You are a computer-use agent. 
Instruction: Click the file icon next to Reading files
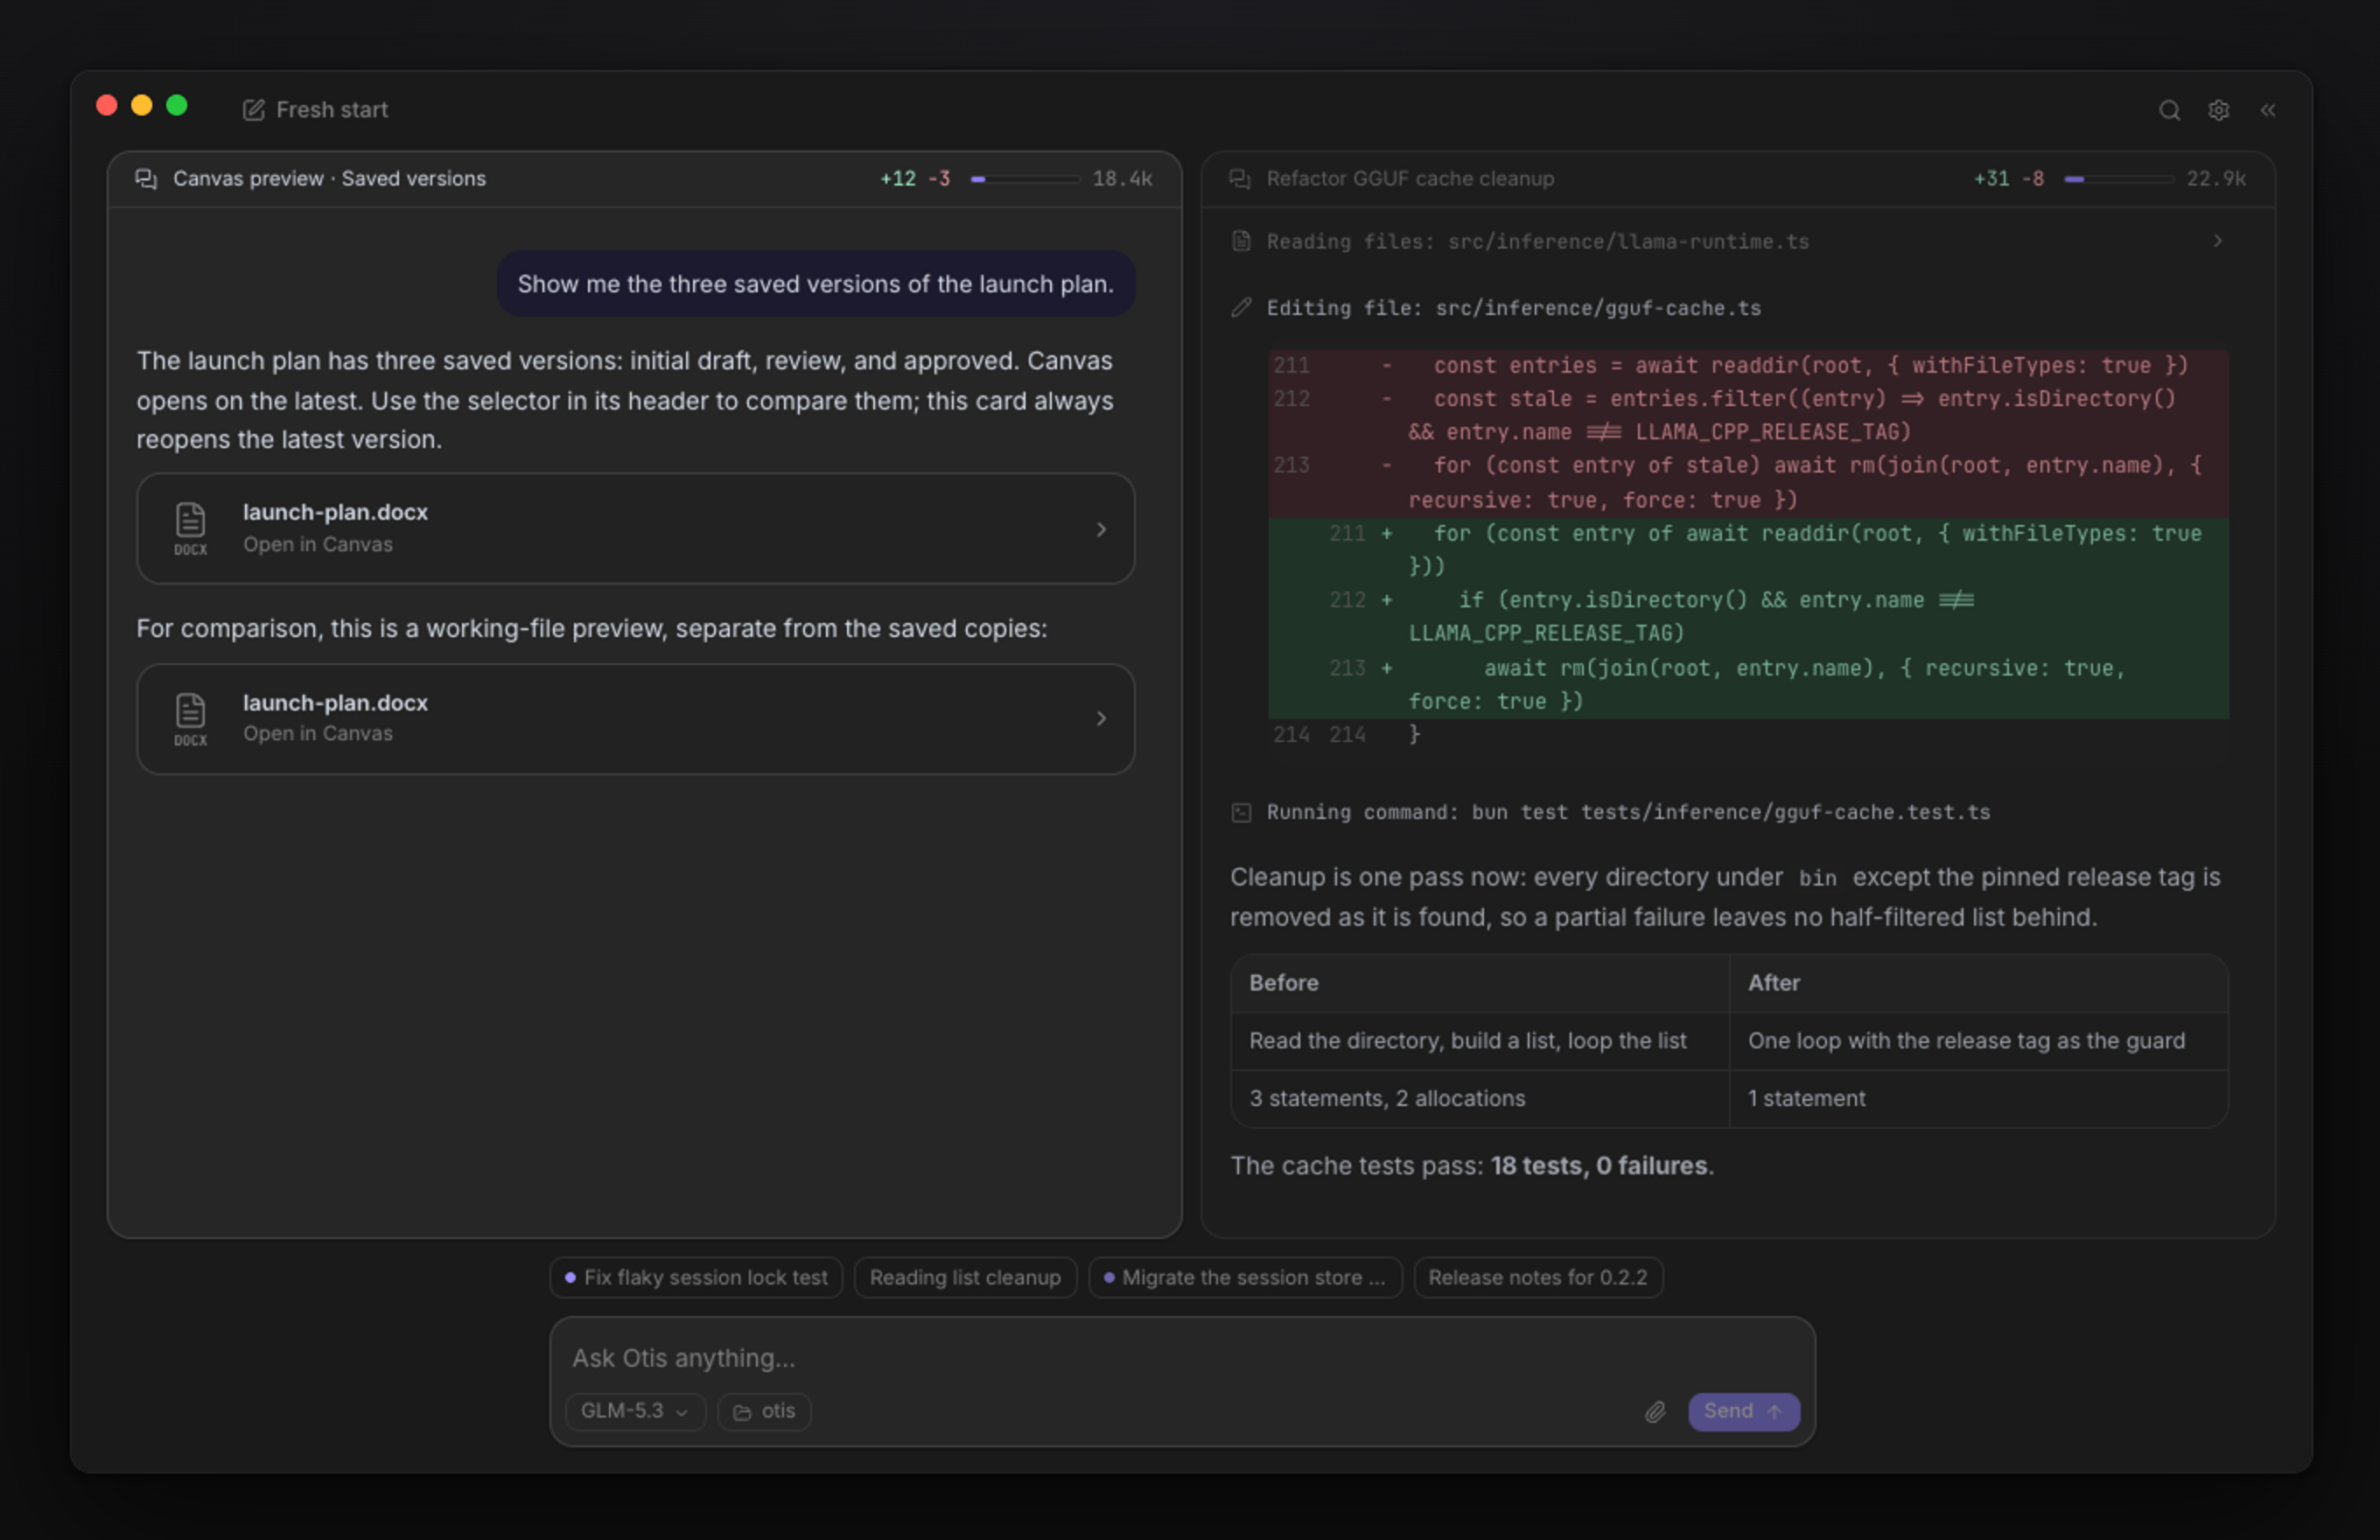pos(1241,241)
